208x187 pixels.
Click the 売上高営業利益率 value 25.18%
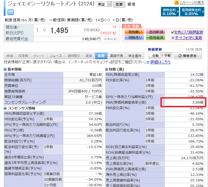(197, 180)
